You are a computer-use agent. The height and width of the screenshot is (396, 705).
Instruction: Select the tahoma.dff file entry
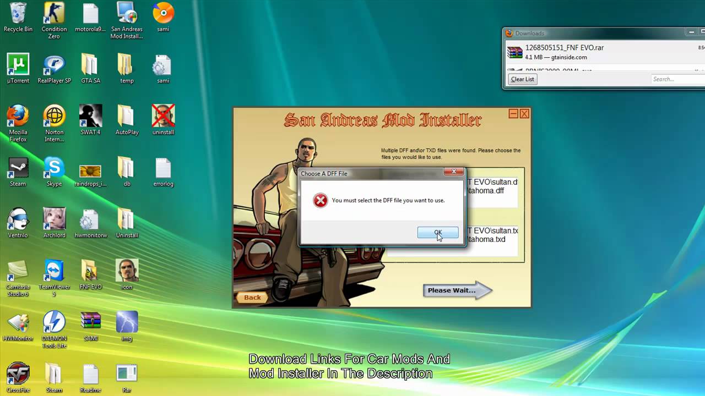(x=486, y=191)
